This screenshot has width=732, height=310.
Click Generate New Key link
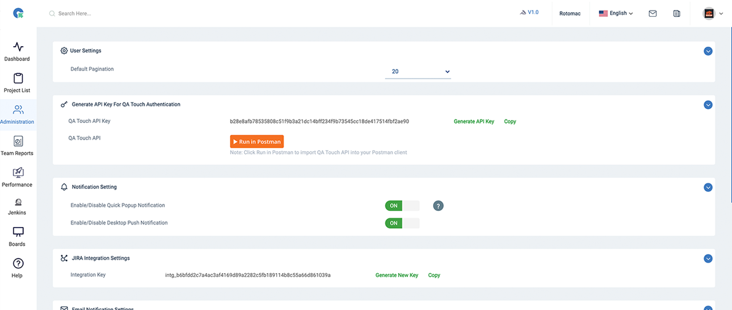(x=397, y=276)
